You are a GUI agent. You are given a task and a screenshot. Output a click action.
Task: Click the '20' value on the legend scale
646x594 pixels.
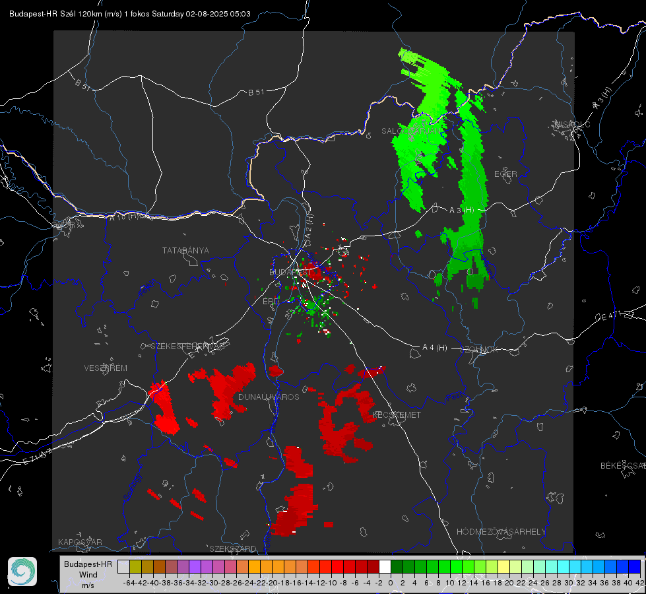click(x=509, y=583)
